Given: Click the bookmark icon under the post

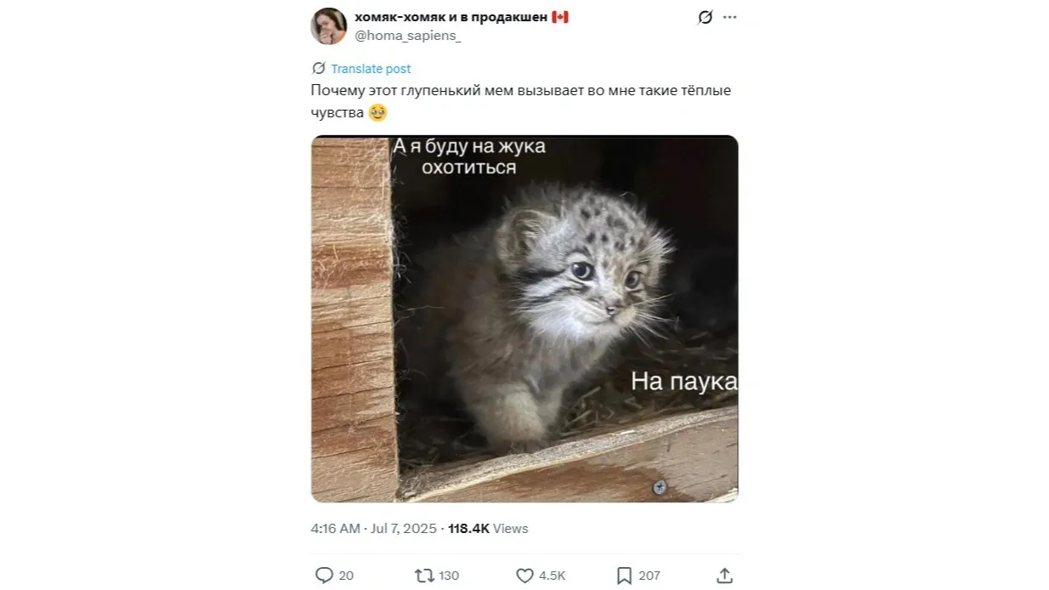Looking at the screenshot, I should coord(623,575).
